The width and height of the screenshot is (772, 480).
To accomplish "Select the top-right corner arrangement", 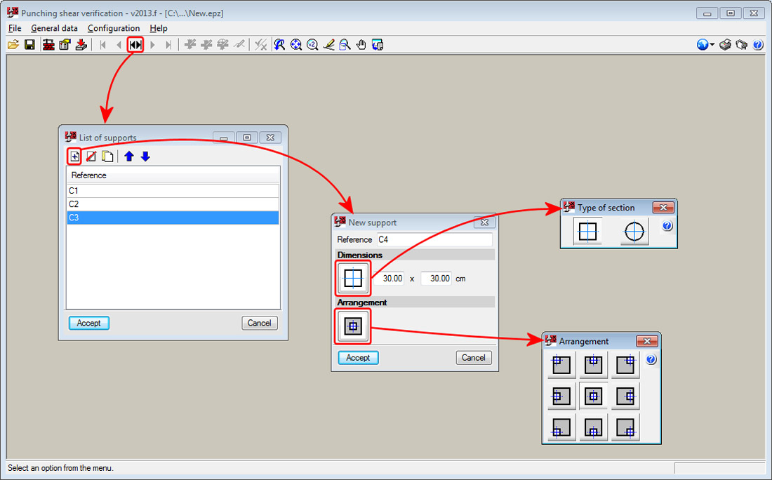I will click(x=625, y=365).
